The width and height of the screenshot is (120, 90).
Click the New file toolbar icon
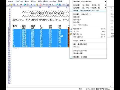click(x=9, y=5)
